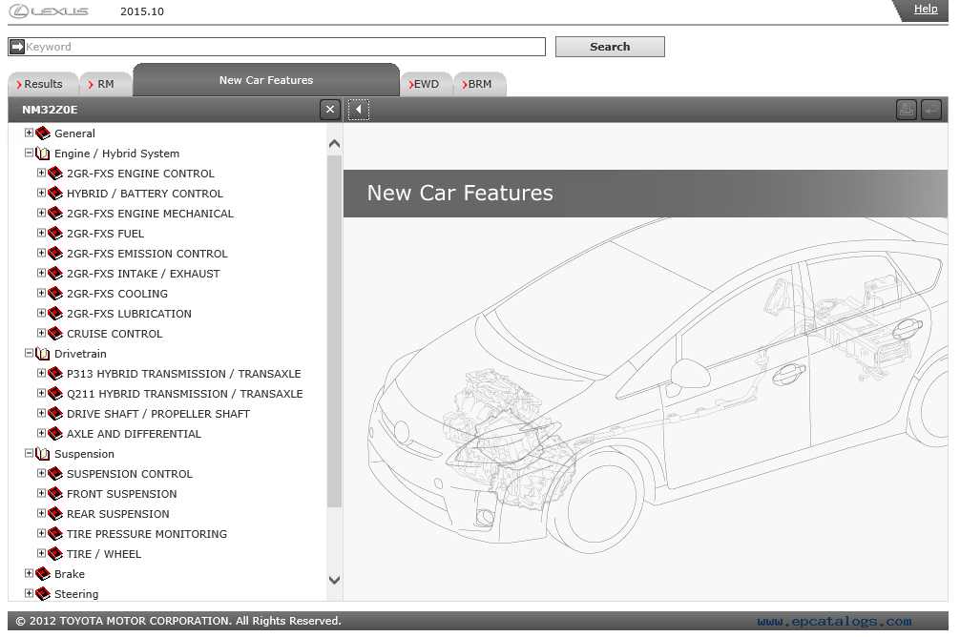The height and width of the screenshot is (637, 960).
Task: Collapse the side panel with the left triangle
Action: point(358,110)
